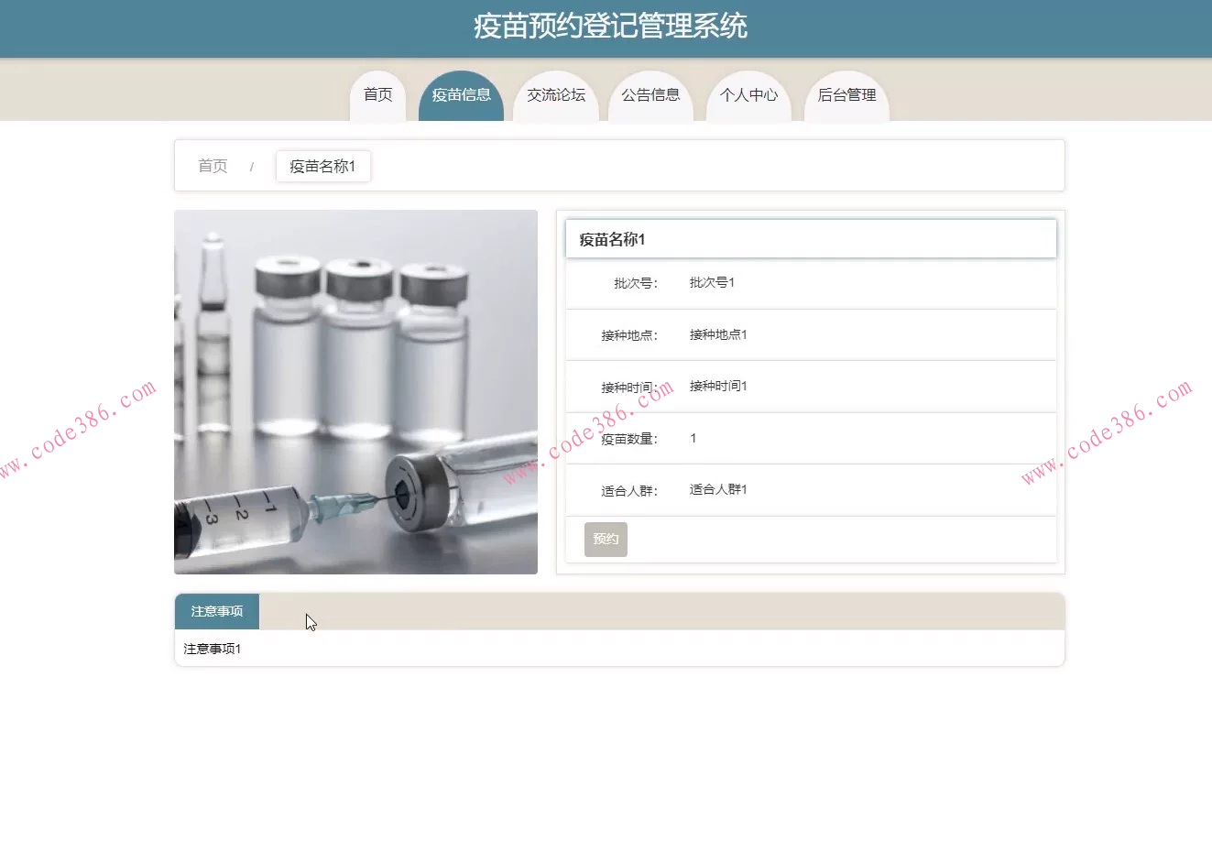
Task: Click the 疫苗名称1 detail title bar
Action: click(810, 238)
